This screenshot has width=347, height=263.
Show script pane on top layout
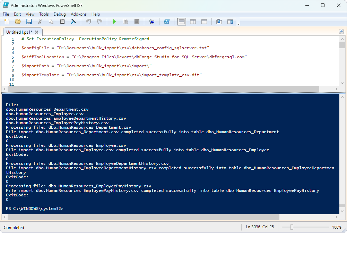point(182,22)
